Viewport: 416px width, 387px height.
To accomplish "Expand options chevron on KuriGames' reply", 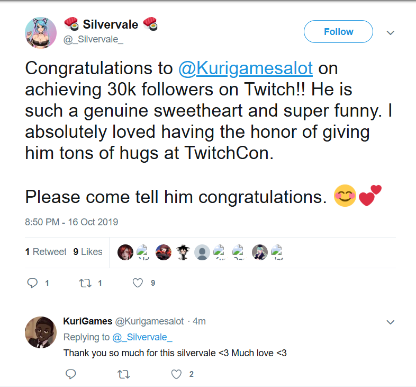I will coord(391,322).
